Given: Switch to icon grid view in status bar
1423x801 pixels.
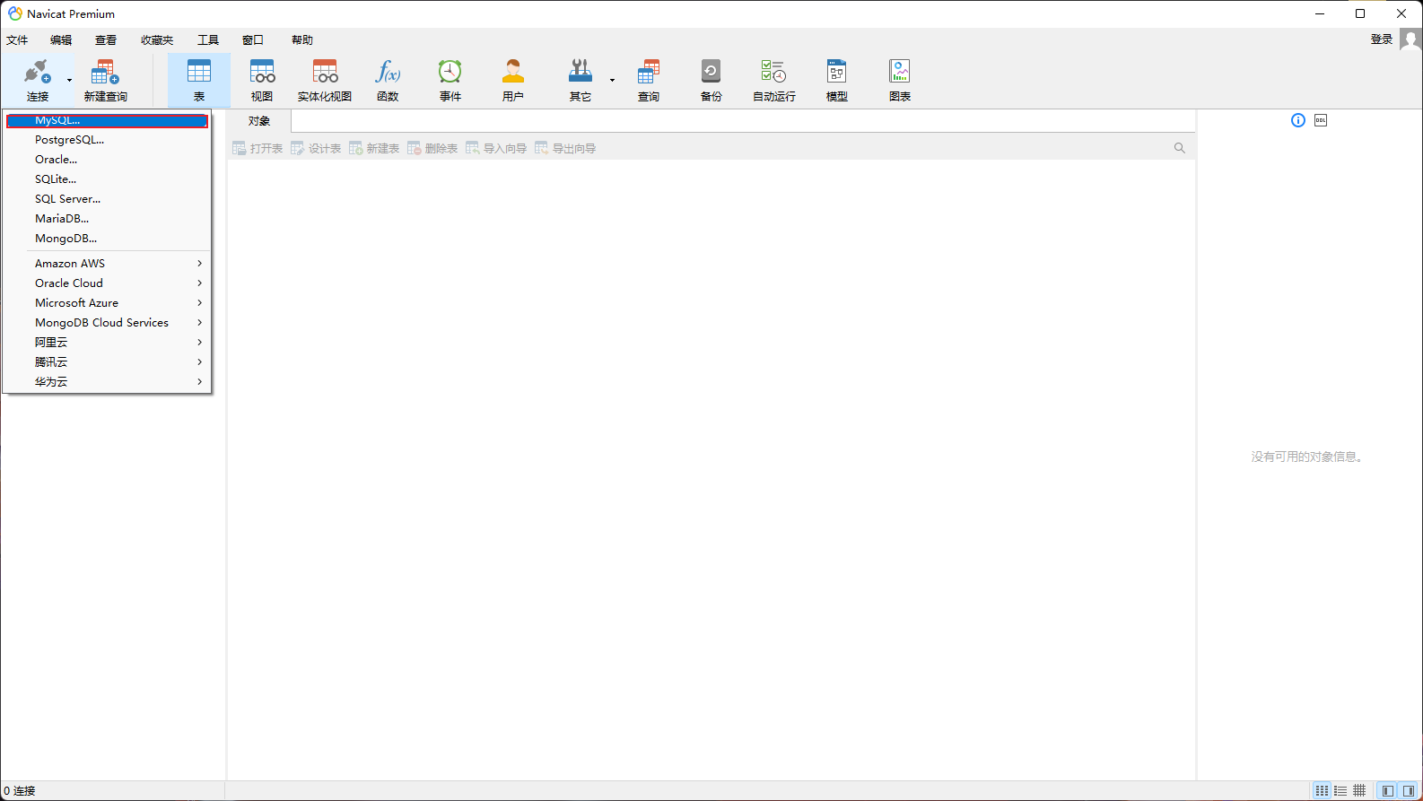Looking at the screenshot, I should (x=1322, y=790).
